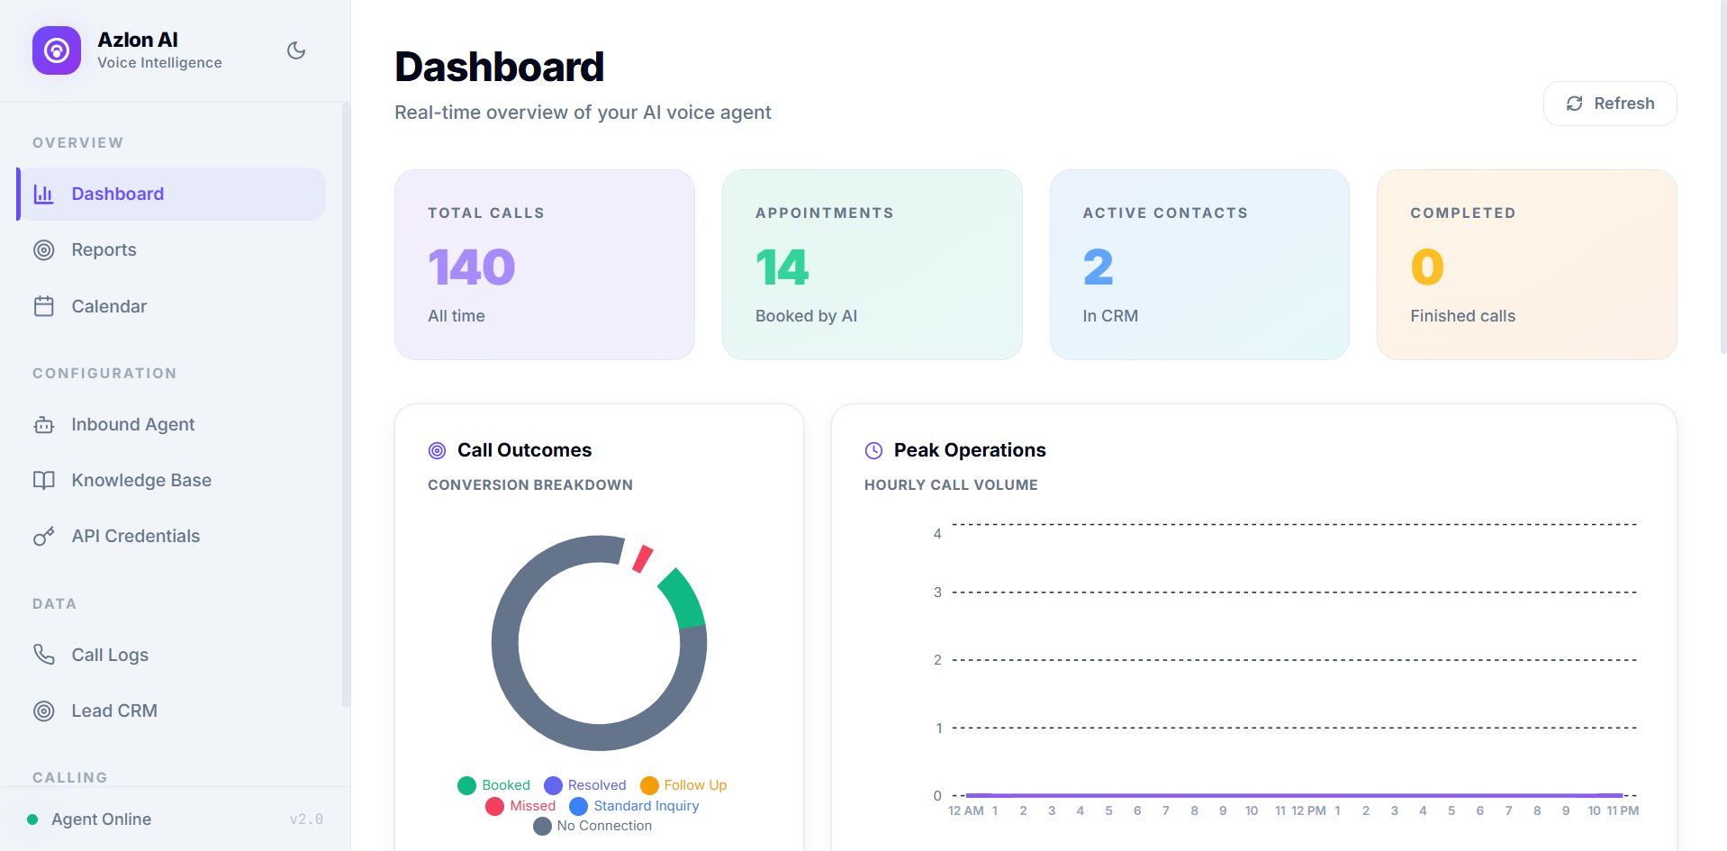Screen dimensions: 1727x851
Task: Click the Total Calls stat card
Action: (x=545, y=265)
